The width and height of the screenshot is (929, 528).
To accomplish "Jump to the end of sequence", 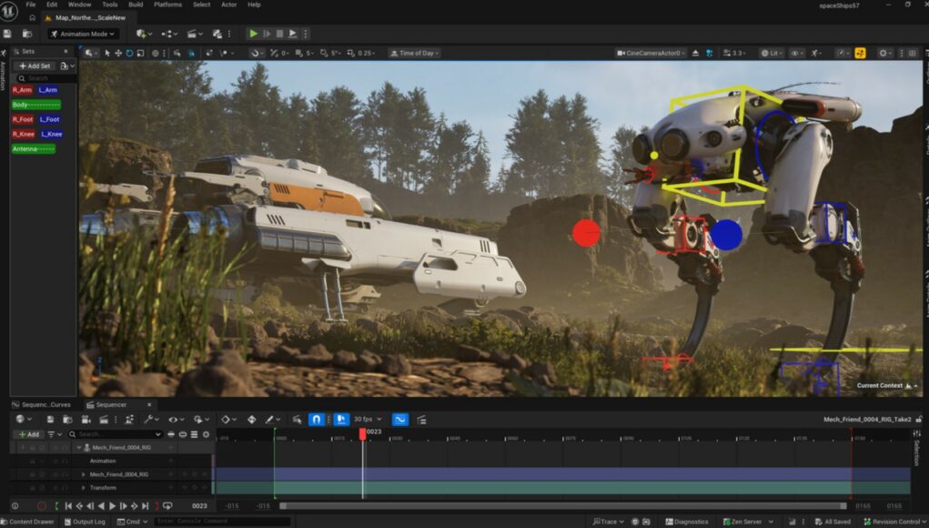I will tap(146, 506).
